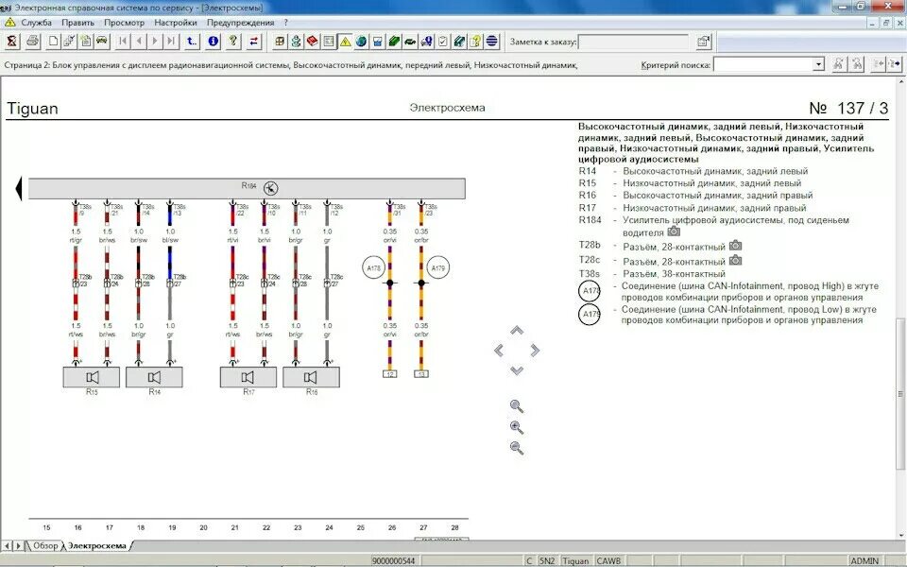Open the Предупреждения menu

240,23
